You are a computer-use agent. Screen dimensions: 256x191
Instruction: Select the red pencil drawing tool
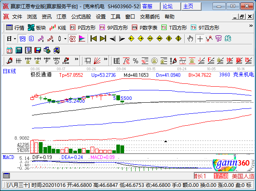coord(9,61)
